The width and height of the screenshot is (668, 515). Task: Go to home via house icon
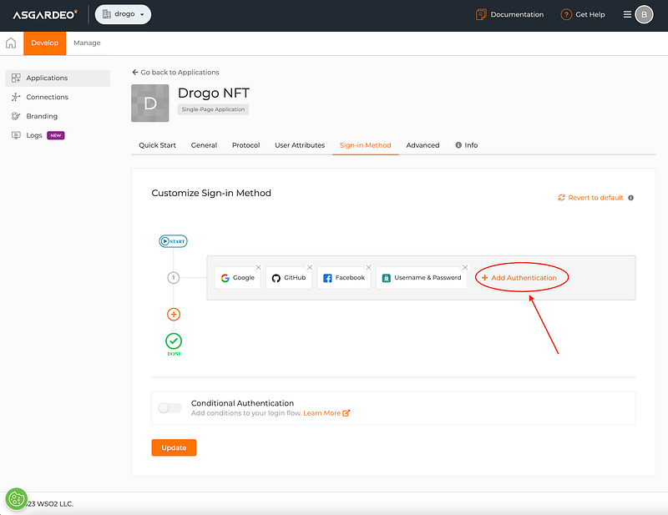[x=11, y=43]
